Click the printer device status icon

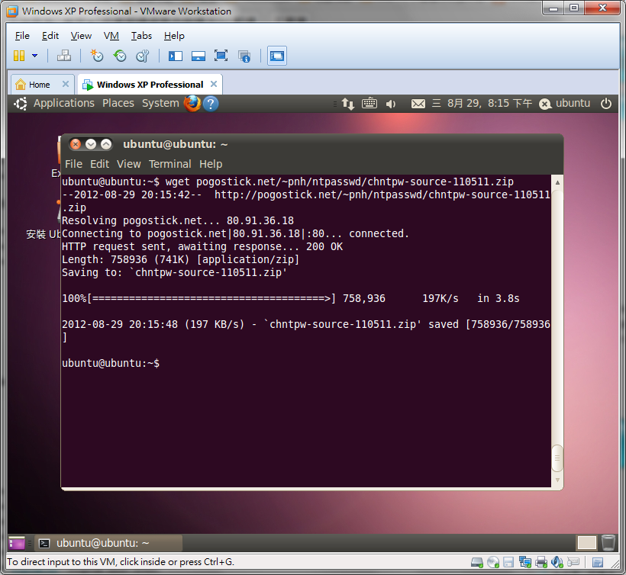click(541, 562)
